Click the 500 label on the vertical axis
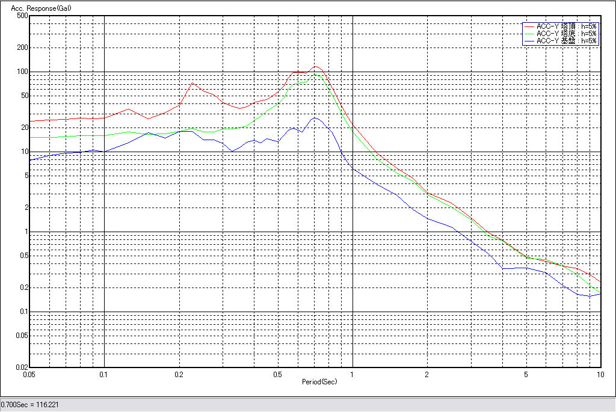The height and width of the screenshot is (412, 616). [22, 16]
